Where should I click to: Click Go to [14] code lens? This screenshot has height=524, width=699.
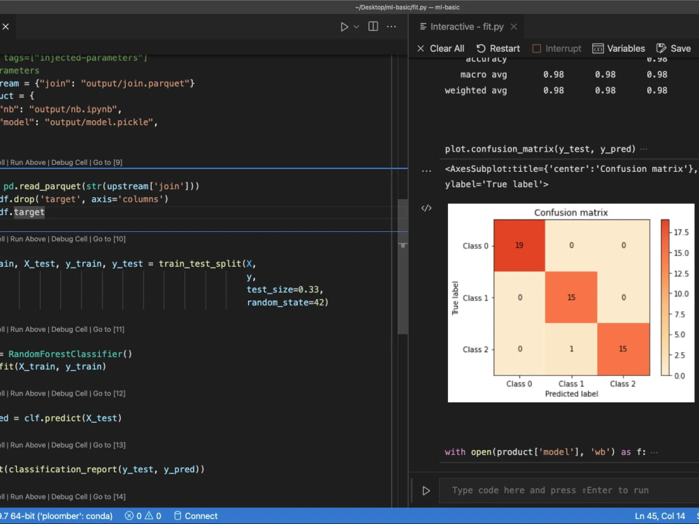coord(109,497)
